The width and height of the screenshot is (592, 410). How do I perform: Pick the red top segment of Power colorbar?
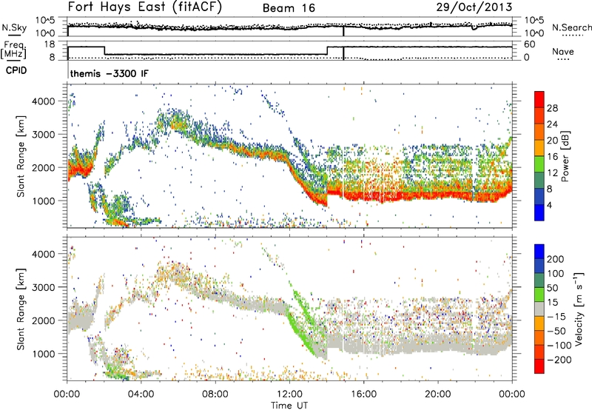pos(539,99)
